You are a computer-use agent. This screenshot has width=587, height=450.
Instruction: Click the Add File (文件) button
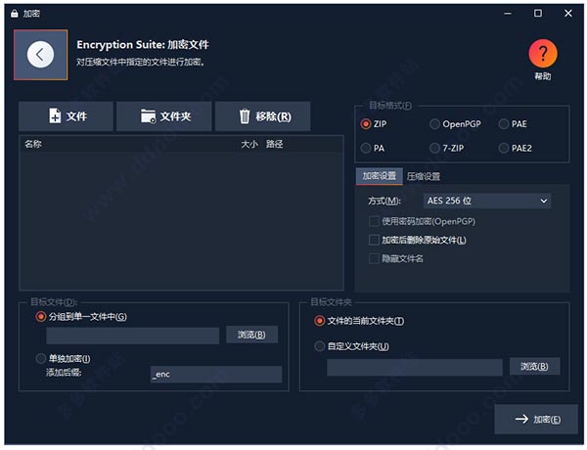[67, 116]
